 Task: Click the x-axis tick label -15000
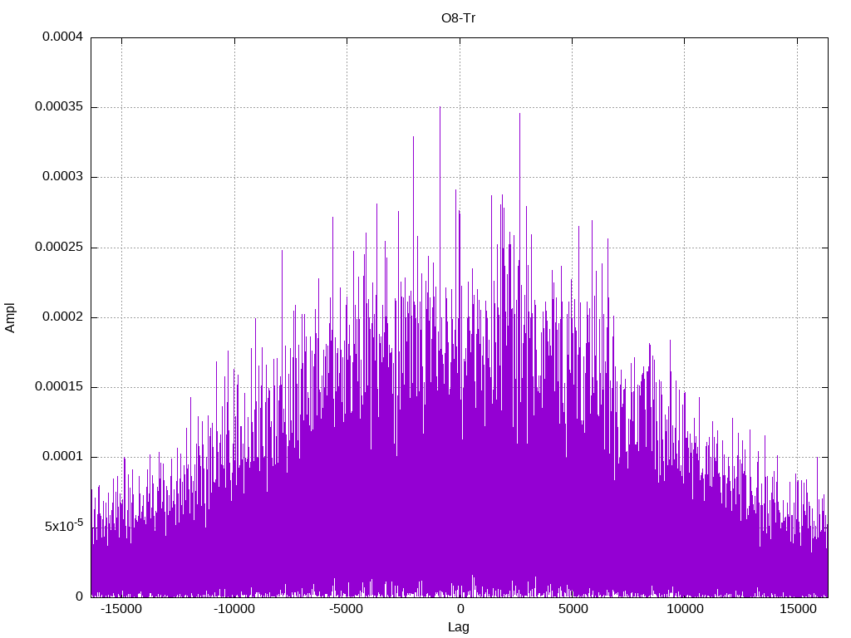pos(121,609)
